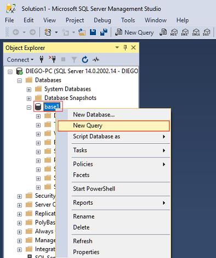The image size is (216, 258).
Task: Click the Save All icon
Action: tap(104, 32)
